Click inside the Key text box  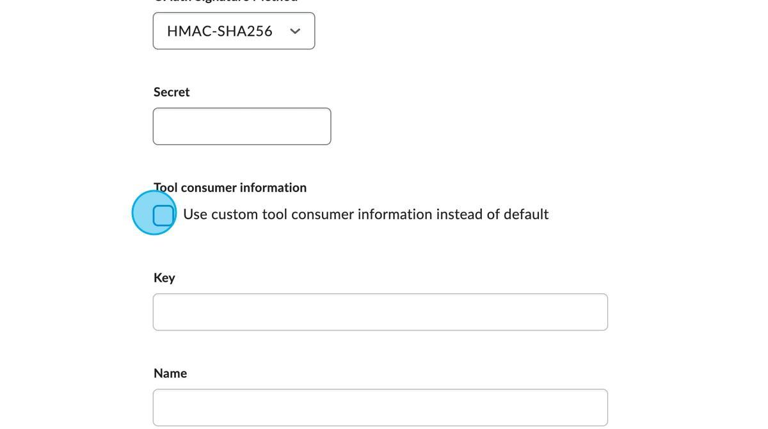[380, 312]
